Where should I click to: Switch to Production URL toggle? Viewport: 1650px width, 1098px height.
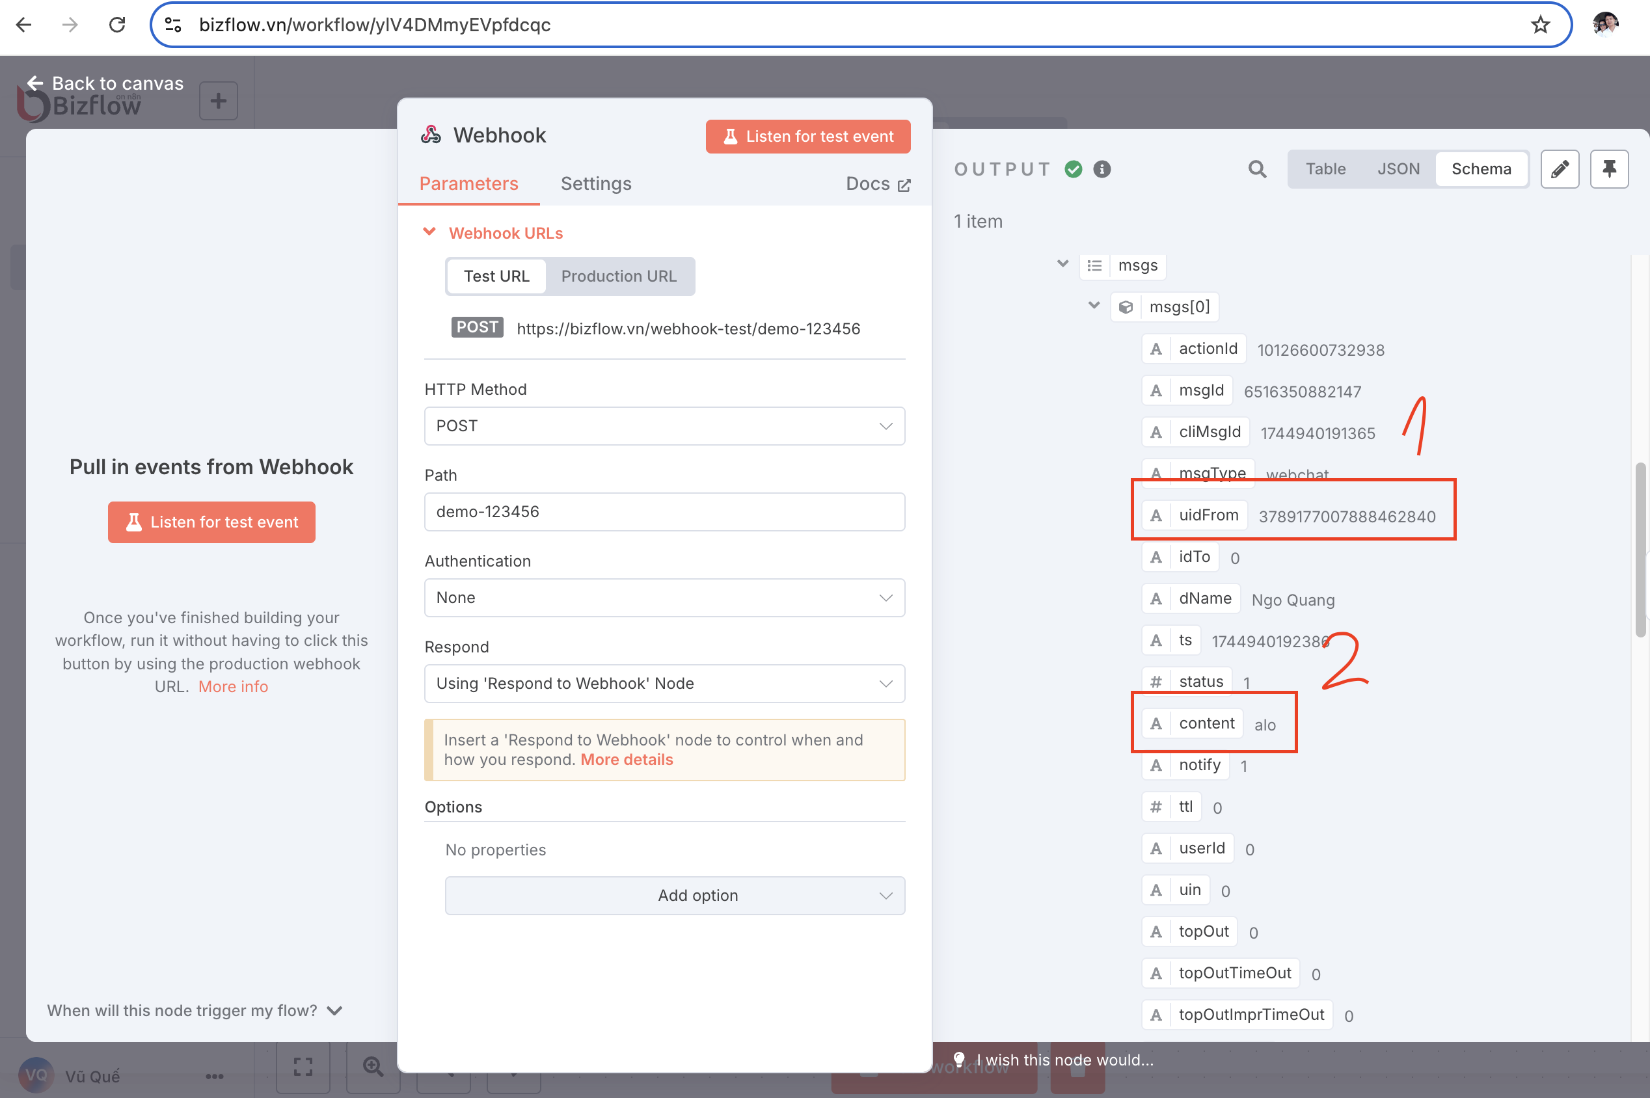(618, 276)
